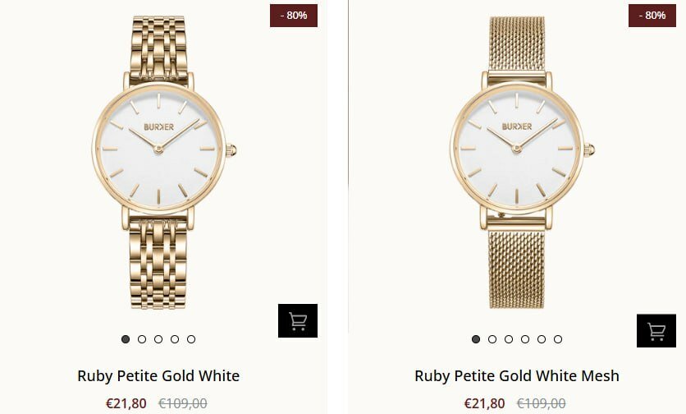
Task: Show sixth image of Mesh watch
Action: coord(558,339)
